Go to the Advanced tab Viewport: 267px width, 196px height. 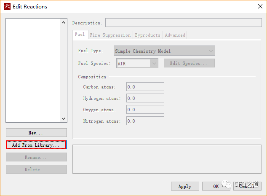point(175,35)
